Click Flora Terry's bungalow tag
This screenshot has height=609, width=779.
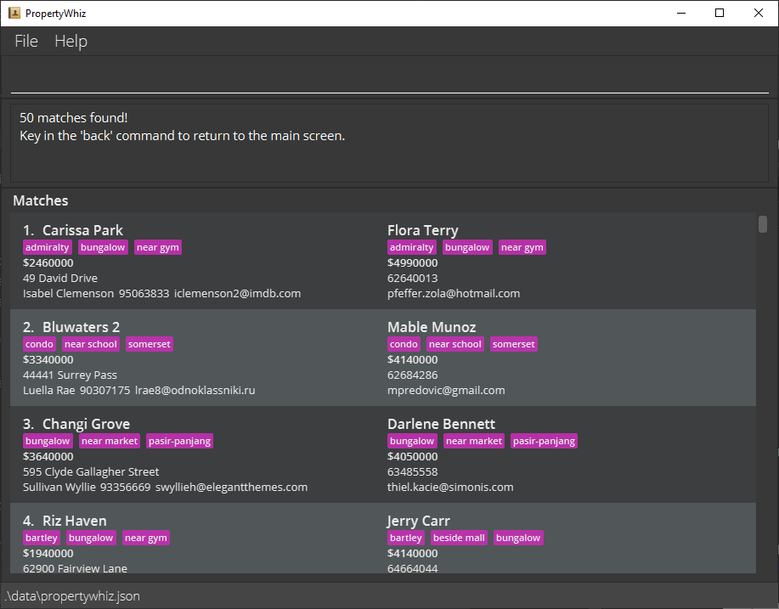(x=467, y=247)
